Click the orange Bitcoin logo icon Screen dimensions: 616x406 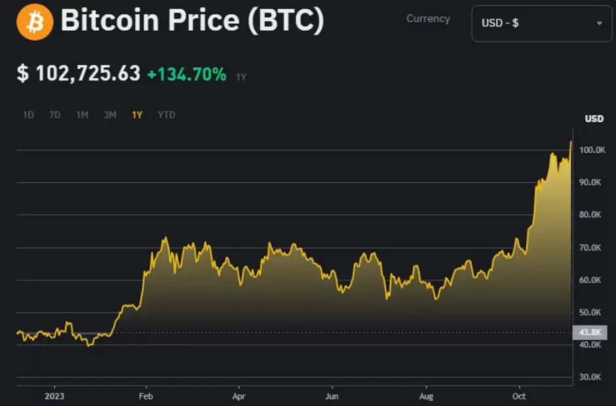(35, 23)
